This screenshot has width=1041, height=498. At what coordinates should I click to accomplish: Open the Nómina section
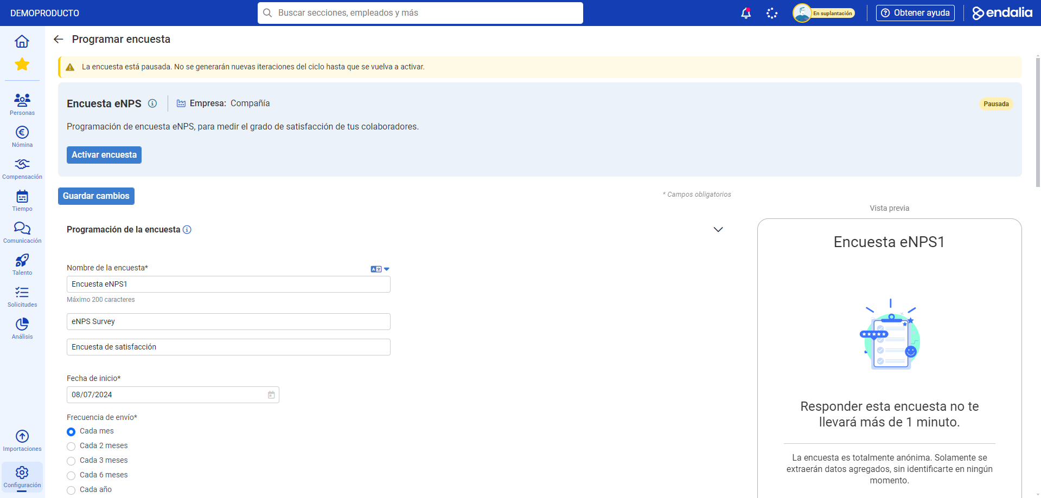22,137
